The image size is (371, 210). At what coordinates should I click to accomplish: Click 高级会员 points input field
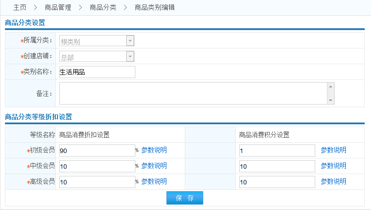click(x=277, y=182)
